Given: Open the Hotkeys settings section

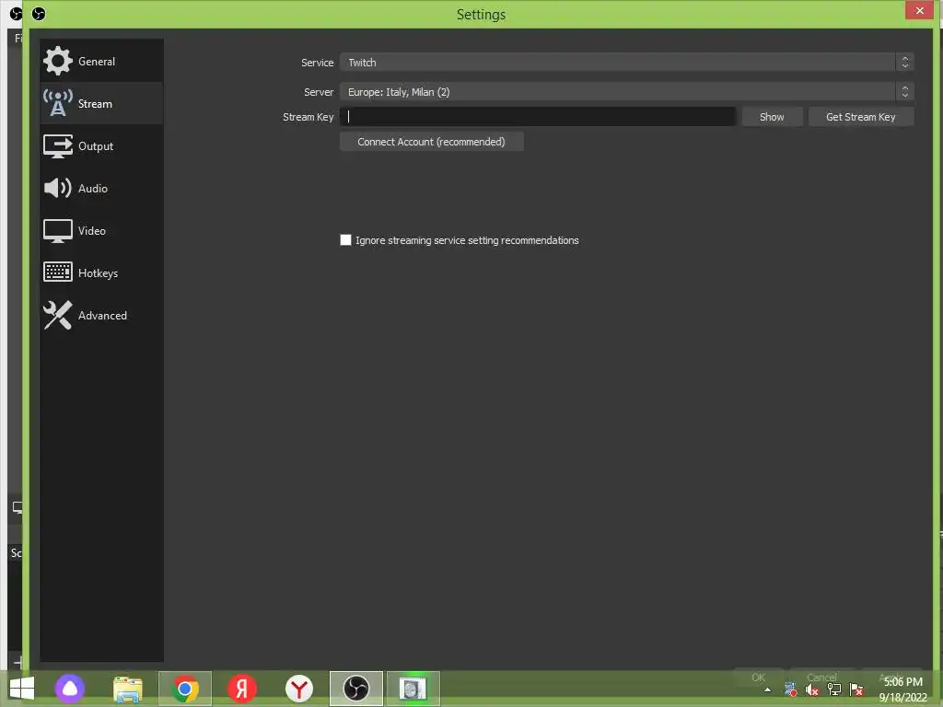Looking at the screenshot, I should tap(101, 272).
